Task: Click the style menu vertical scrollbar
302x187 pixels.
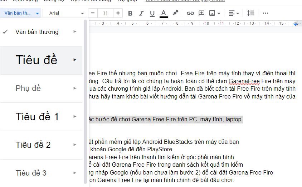Action: [86, 102]
